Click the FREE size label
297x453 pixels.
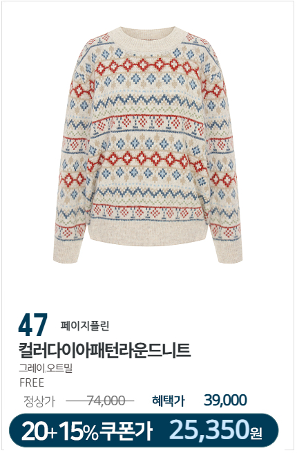(32, 382)
